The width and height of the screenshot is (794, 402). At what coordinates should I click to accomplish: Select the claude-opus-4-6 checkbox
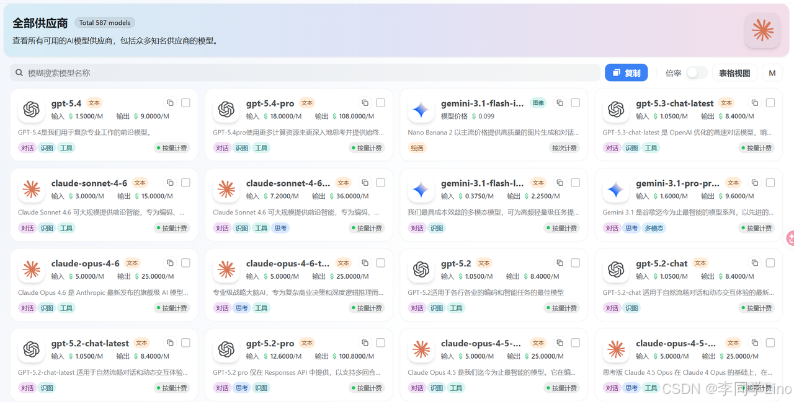coord(185,263)
